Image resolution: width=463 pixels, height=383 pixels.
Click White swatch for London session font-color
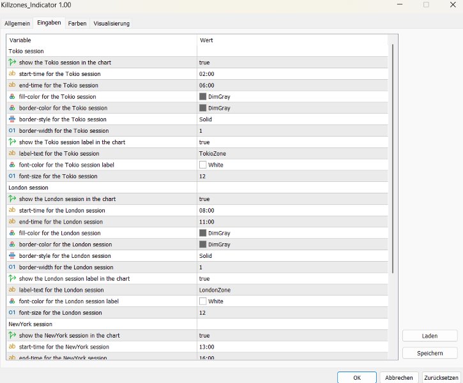pos(202,301)
